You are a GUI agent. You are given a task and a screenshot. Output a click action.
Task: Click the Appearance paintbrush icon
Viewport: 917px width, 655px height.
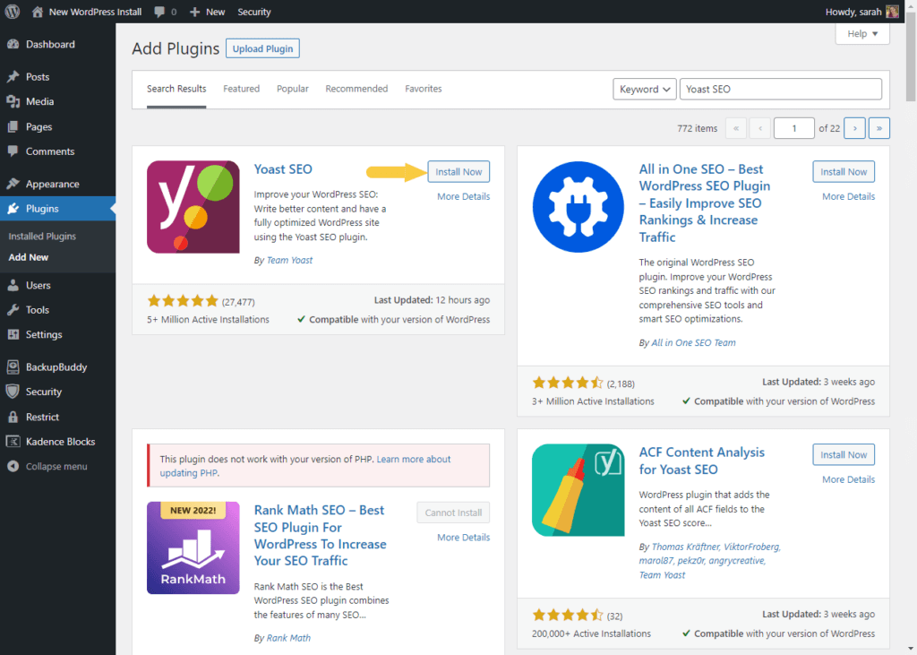[x=13, y=184]
